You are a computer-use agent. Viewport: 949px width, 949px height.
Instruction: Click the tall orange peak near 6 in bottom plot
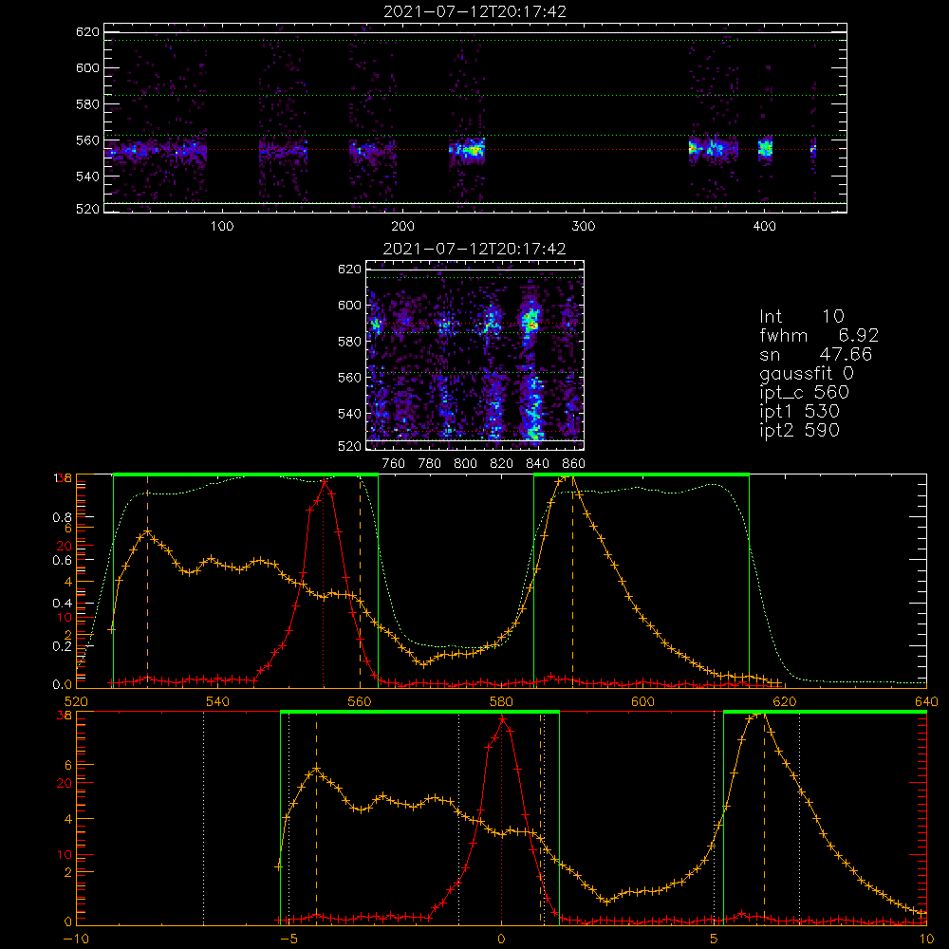759,716
